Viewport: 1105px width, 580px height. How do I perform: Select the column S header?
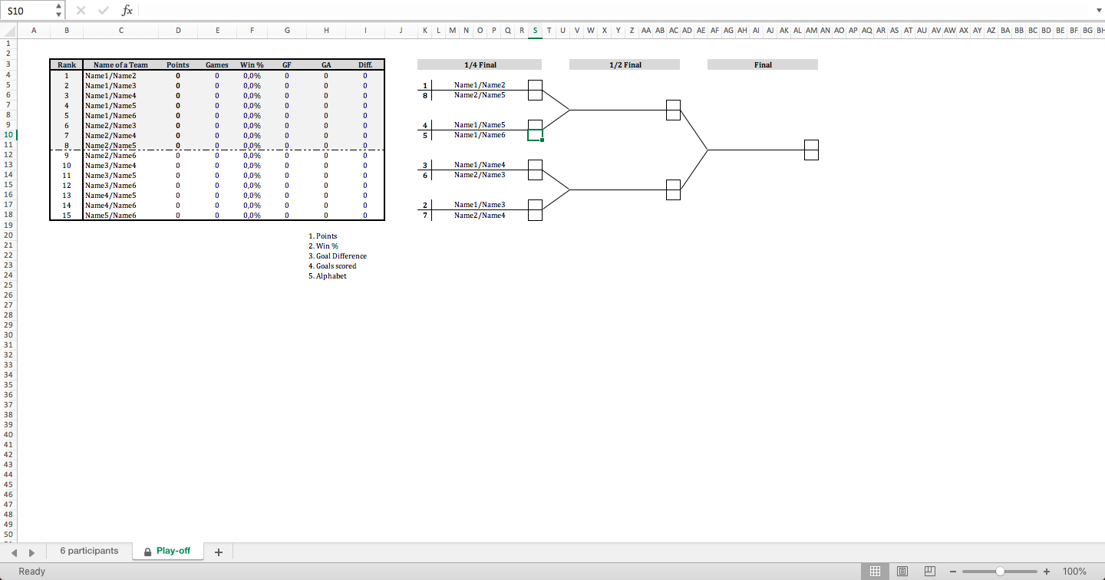click(x=535, y=30)
